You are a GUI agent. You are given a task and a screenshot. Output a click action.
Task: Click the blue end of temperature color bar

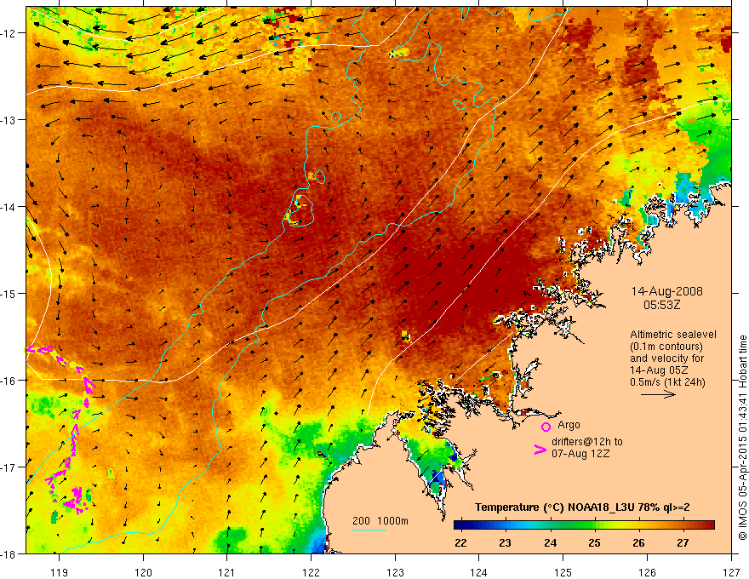pyautogui.click(x=460, y=525)
